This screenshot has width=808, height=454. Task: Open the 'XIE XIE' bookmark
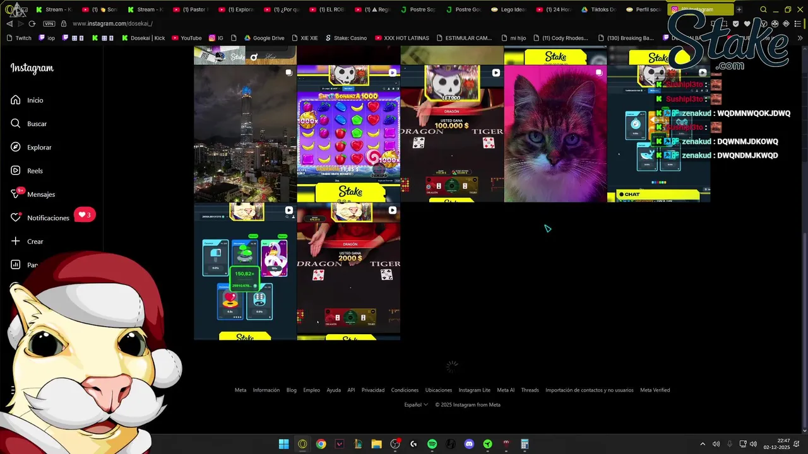tap(305, 38)
